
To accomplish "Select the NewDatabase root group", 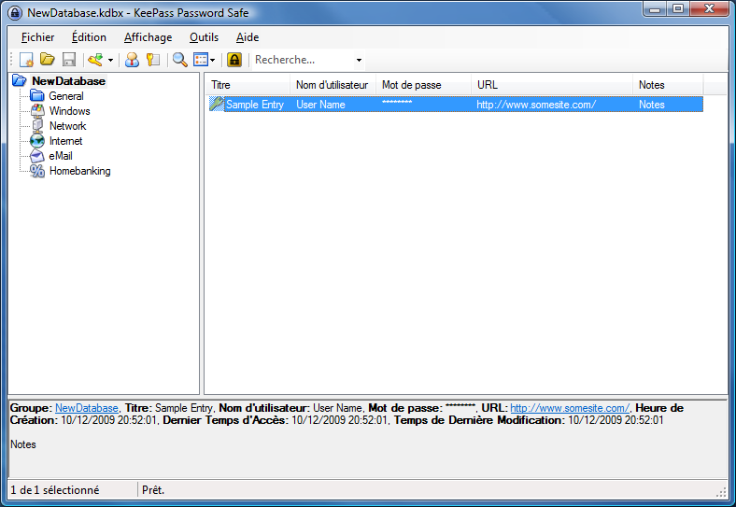I will click(x=68, y=80).
